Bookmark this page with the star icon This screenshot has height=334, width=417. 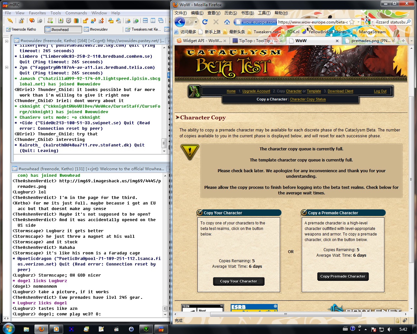coord(352,22)
